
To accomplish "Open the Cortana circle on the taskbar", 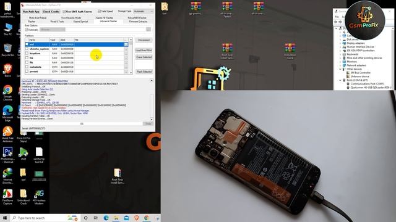I will click(85, 218).
